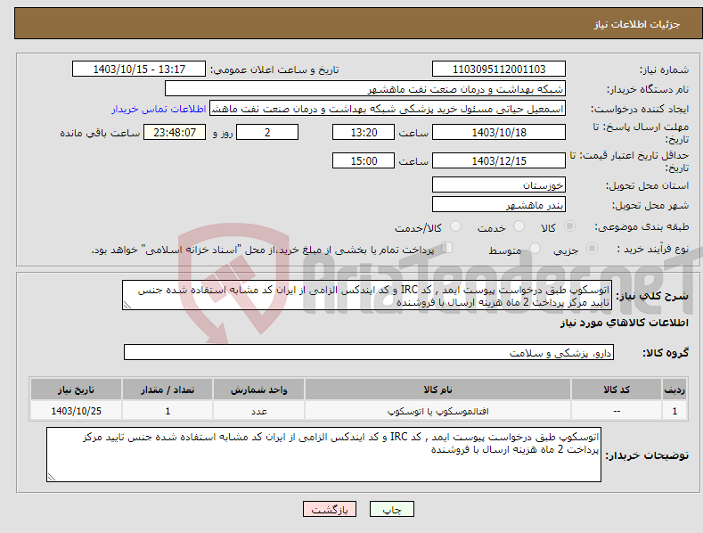Image resolution: width=703 pixels, height=533 pixels.
Task: Select the خدمت radio button
Action: tap(519, 226)
